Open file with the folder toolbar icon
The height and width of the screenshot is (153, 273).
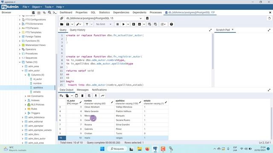61,24
